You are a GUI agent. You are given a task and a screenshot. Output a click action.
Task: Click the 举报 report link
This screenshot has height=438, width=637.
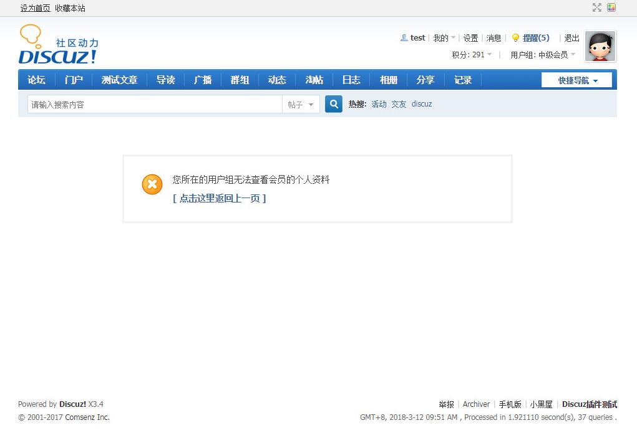tap(446, 404)
